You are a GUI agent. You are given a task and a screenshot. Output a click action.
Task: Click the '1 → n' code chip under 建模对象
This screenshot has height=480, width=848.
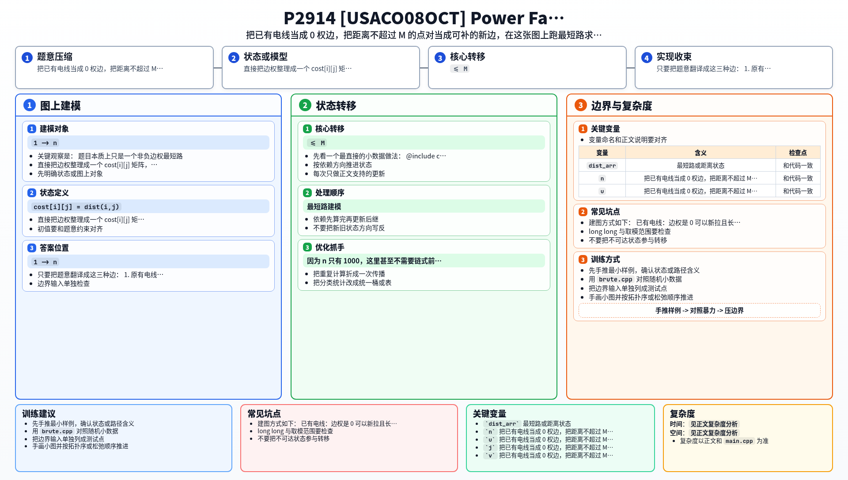point(45,143)
